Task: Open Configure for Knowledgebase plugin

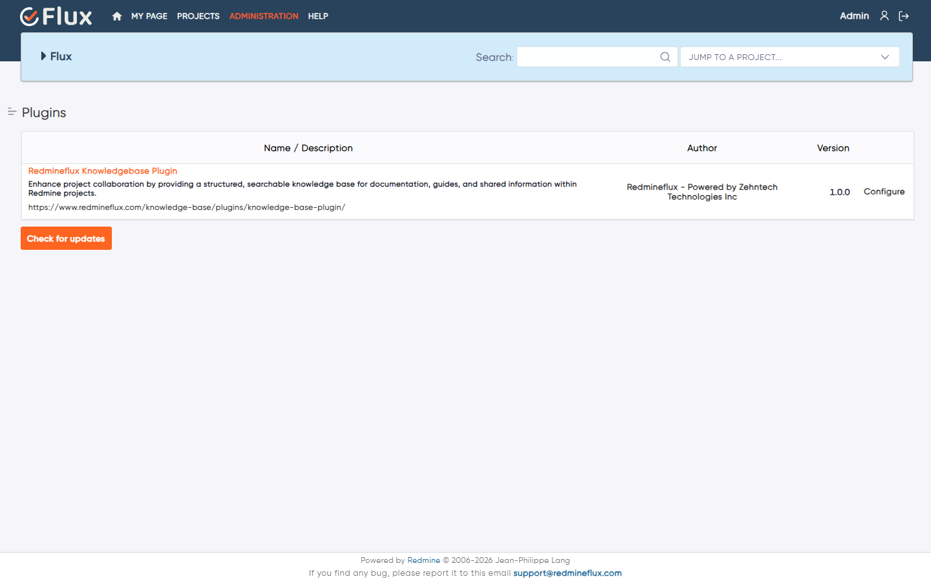Action: (x=884, y=192)
